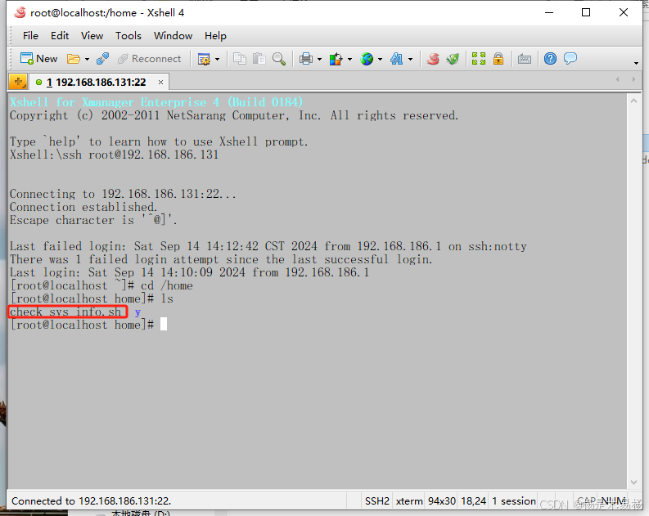Click the tab scroll left arrow
Image resolution: width=649 pixels, height=516 pixels.
[618, 79]
